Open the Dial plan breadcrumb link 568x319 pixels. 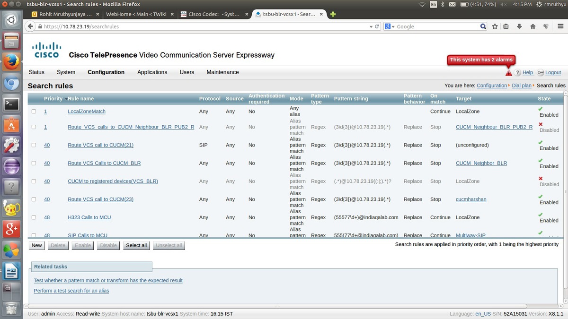click(x=522, y=86)
